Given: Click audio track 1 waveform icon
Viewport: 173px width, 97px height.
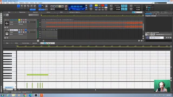Looking at the screenshot, I should pos(7,23).
